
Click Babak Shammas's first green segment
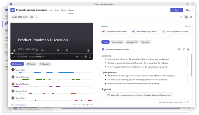click(25, 79)
